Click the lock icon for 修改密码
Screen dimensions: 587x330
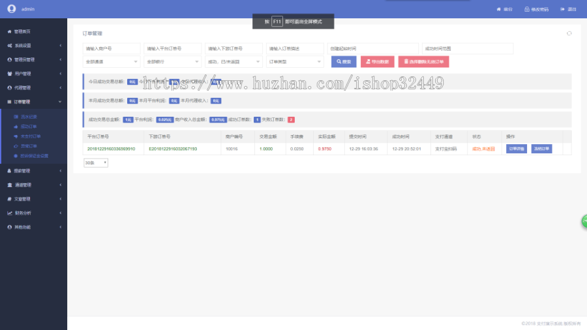(526, 10)
